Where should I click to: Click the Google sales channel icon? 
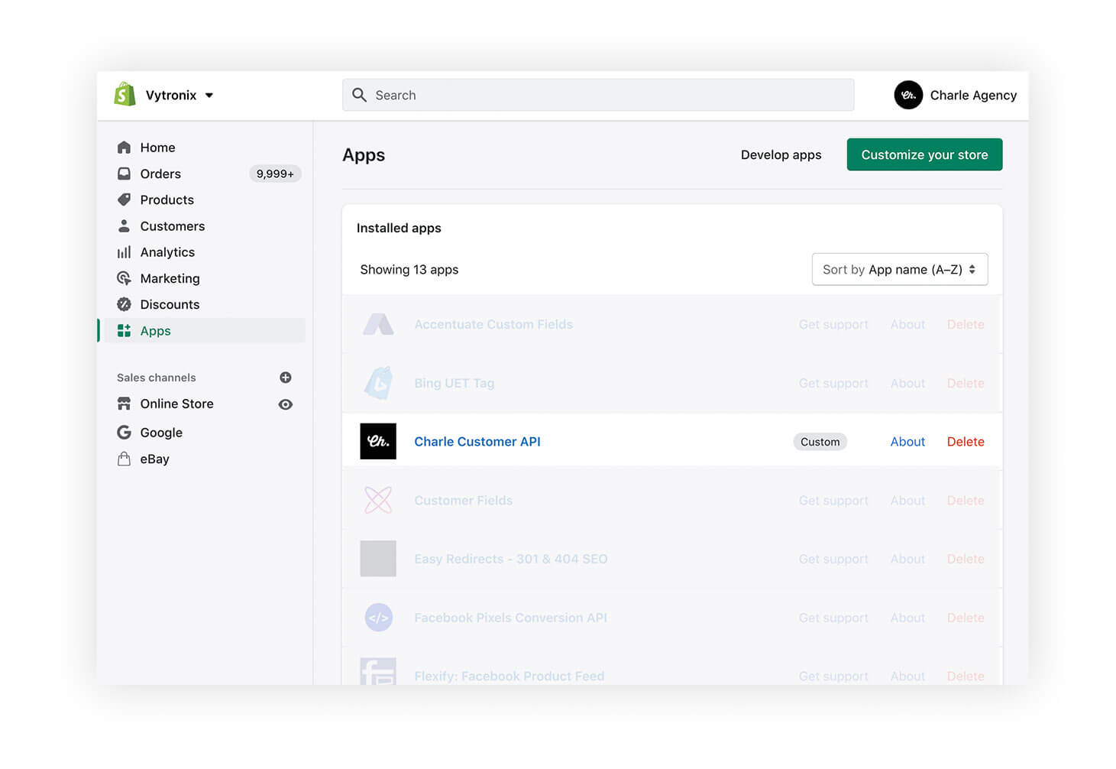tap(125, 433)
